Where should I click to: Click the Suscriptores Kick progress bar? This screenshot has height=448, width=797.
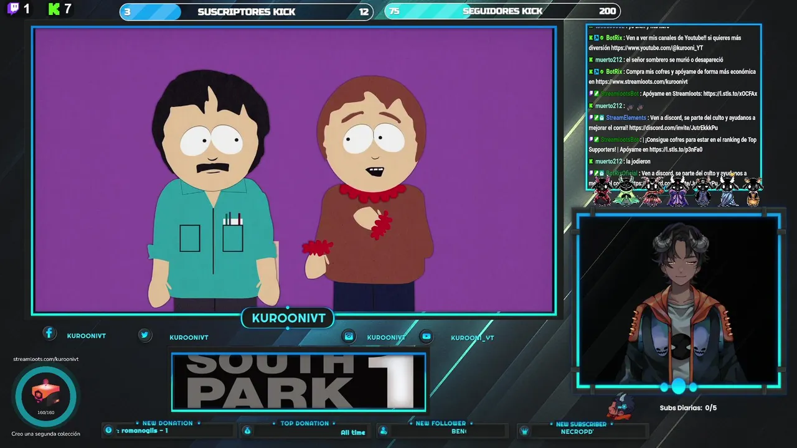pyautogui.click(x=246, y=11)
